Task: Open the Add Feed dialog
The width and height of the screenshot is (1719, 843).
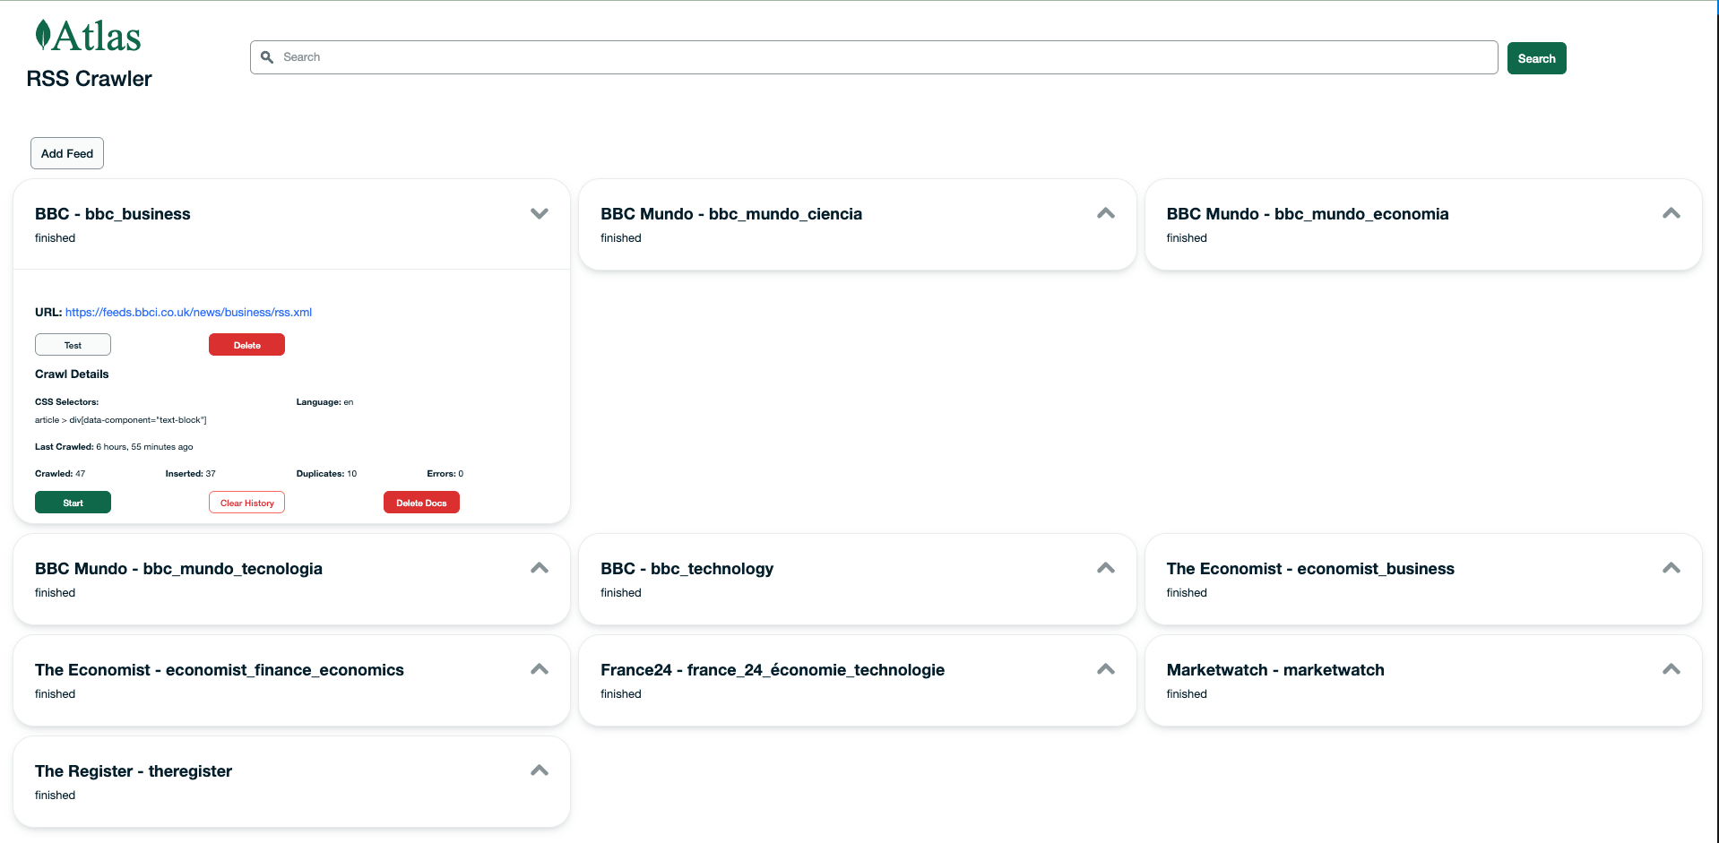Action: click(67, 153)
